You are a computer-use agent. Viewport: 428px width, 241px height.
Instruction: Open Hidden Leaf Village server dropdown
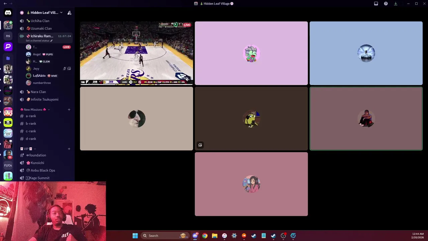coord(61,13)
